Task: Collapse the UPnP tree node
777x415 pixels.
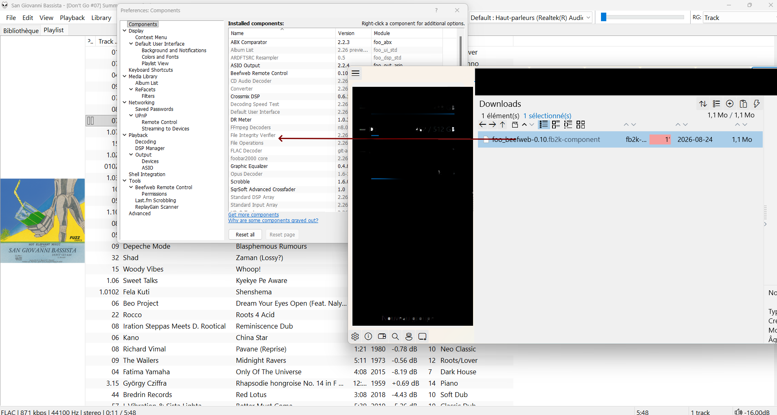Action: pos(131,115)
